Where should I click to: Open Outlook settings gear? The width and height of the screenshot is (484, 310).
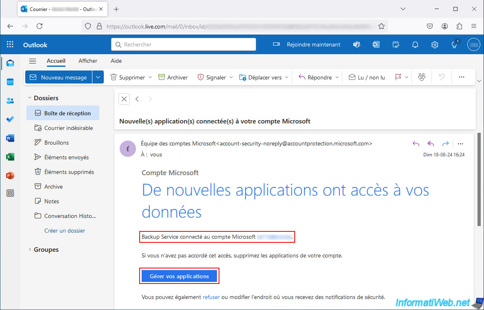(435, 44)
